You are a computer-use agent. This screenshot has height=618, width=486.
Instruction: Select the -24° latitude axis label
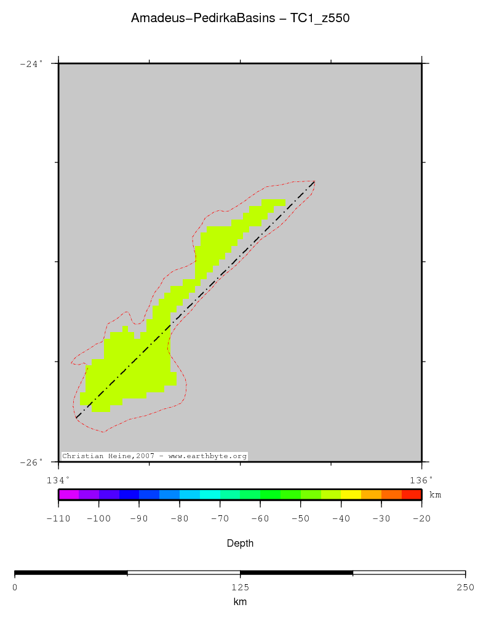pos(31,63)
